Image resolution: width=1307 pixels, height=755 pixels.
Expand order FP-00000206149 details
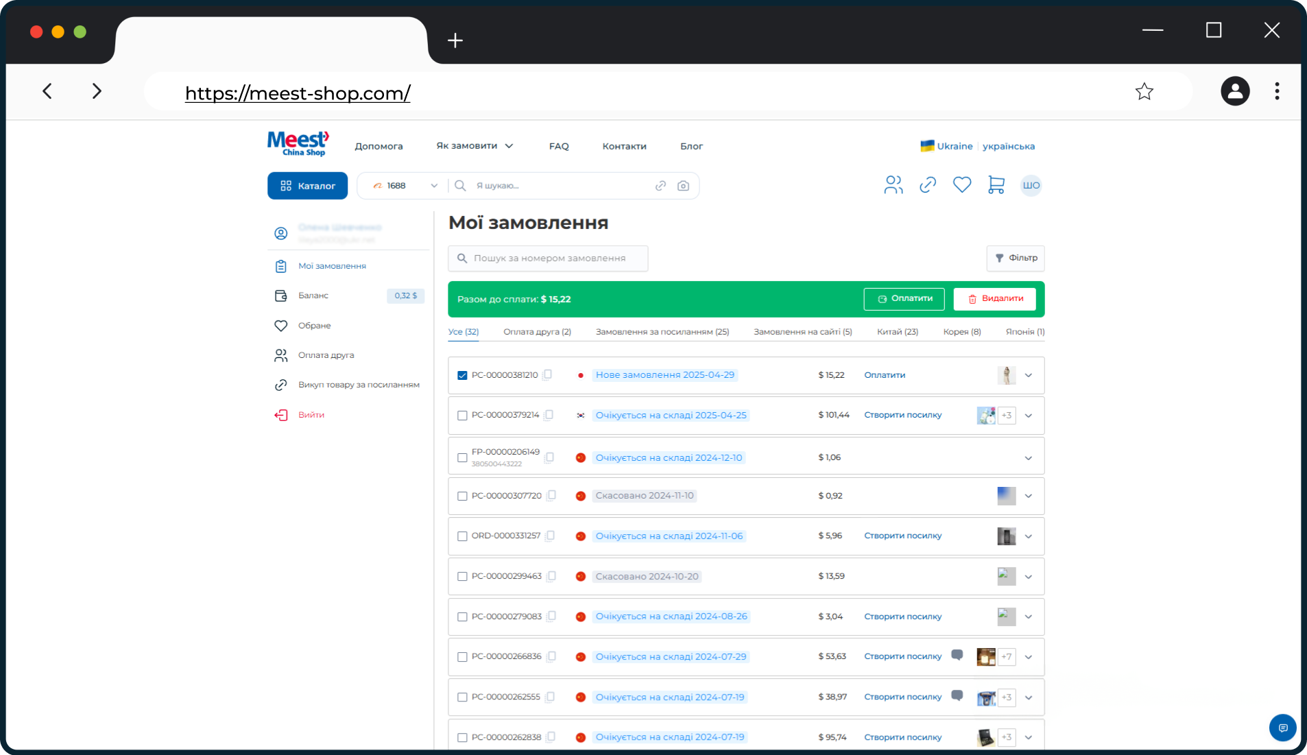click(x=1028, y=458)
